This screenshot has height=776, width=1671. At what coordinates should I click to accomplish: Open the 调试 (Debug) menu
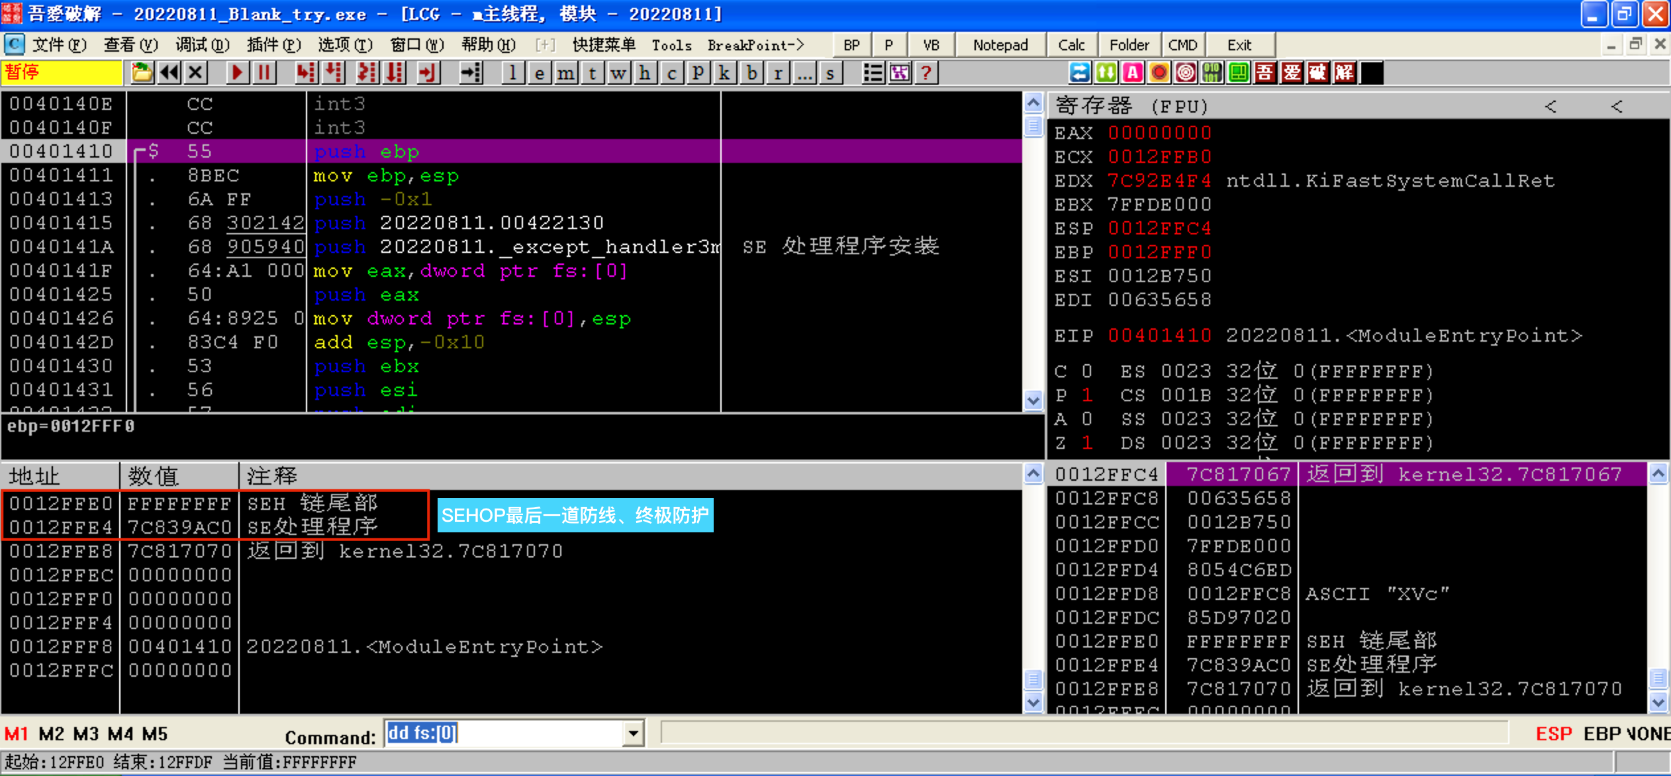pyautogui.click(x=202, y=45)
